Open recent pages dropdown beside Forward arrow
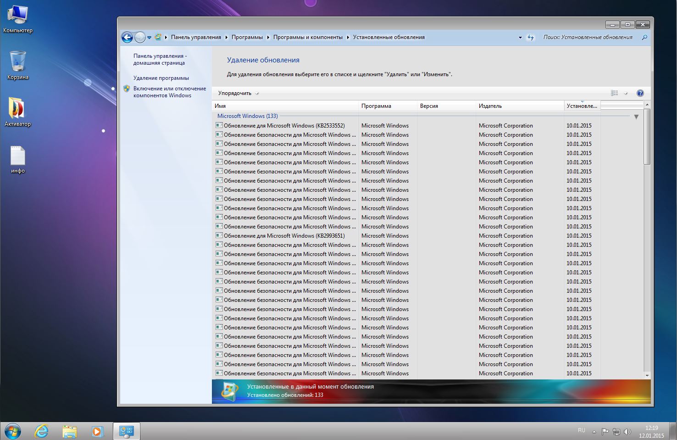This screenshot has width=677, height=440. [x=149, y=38]
